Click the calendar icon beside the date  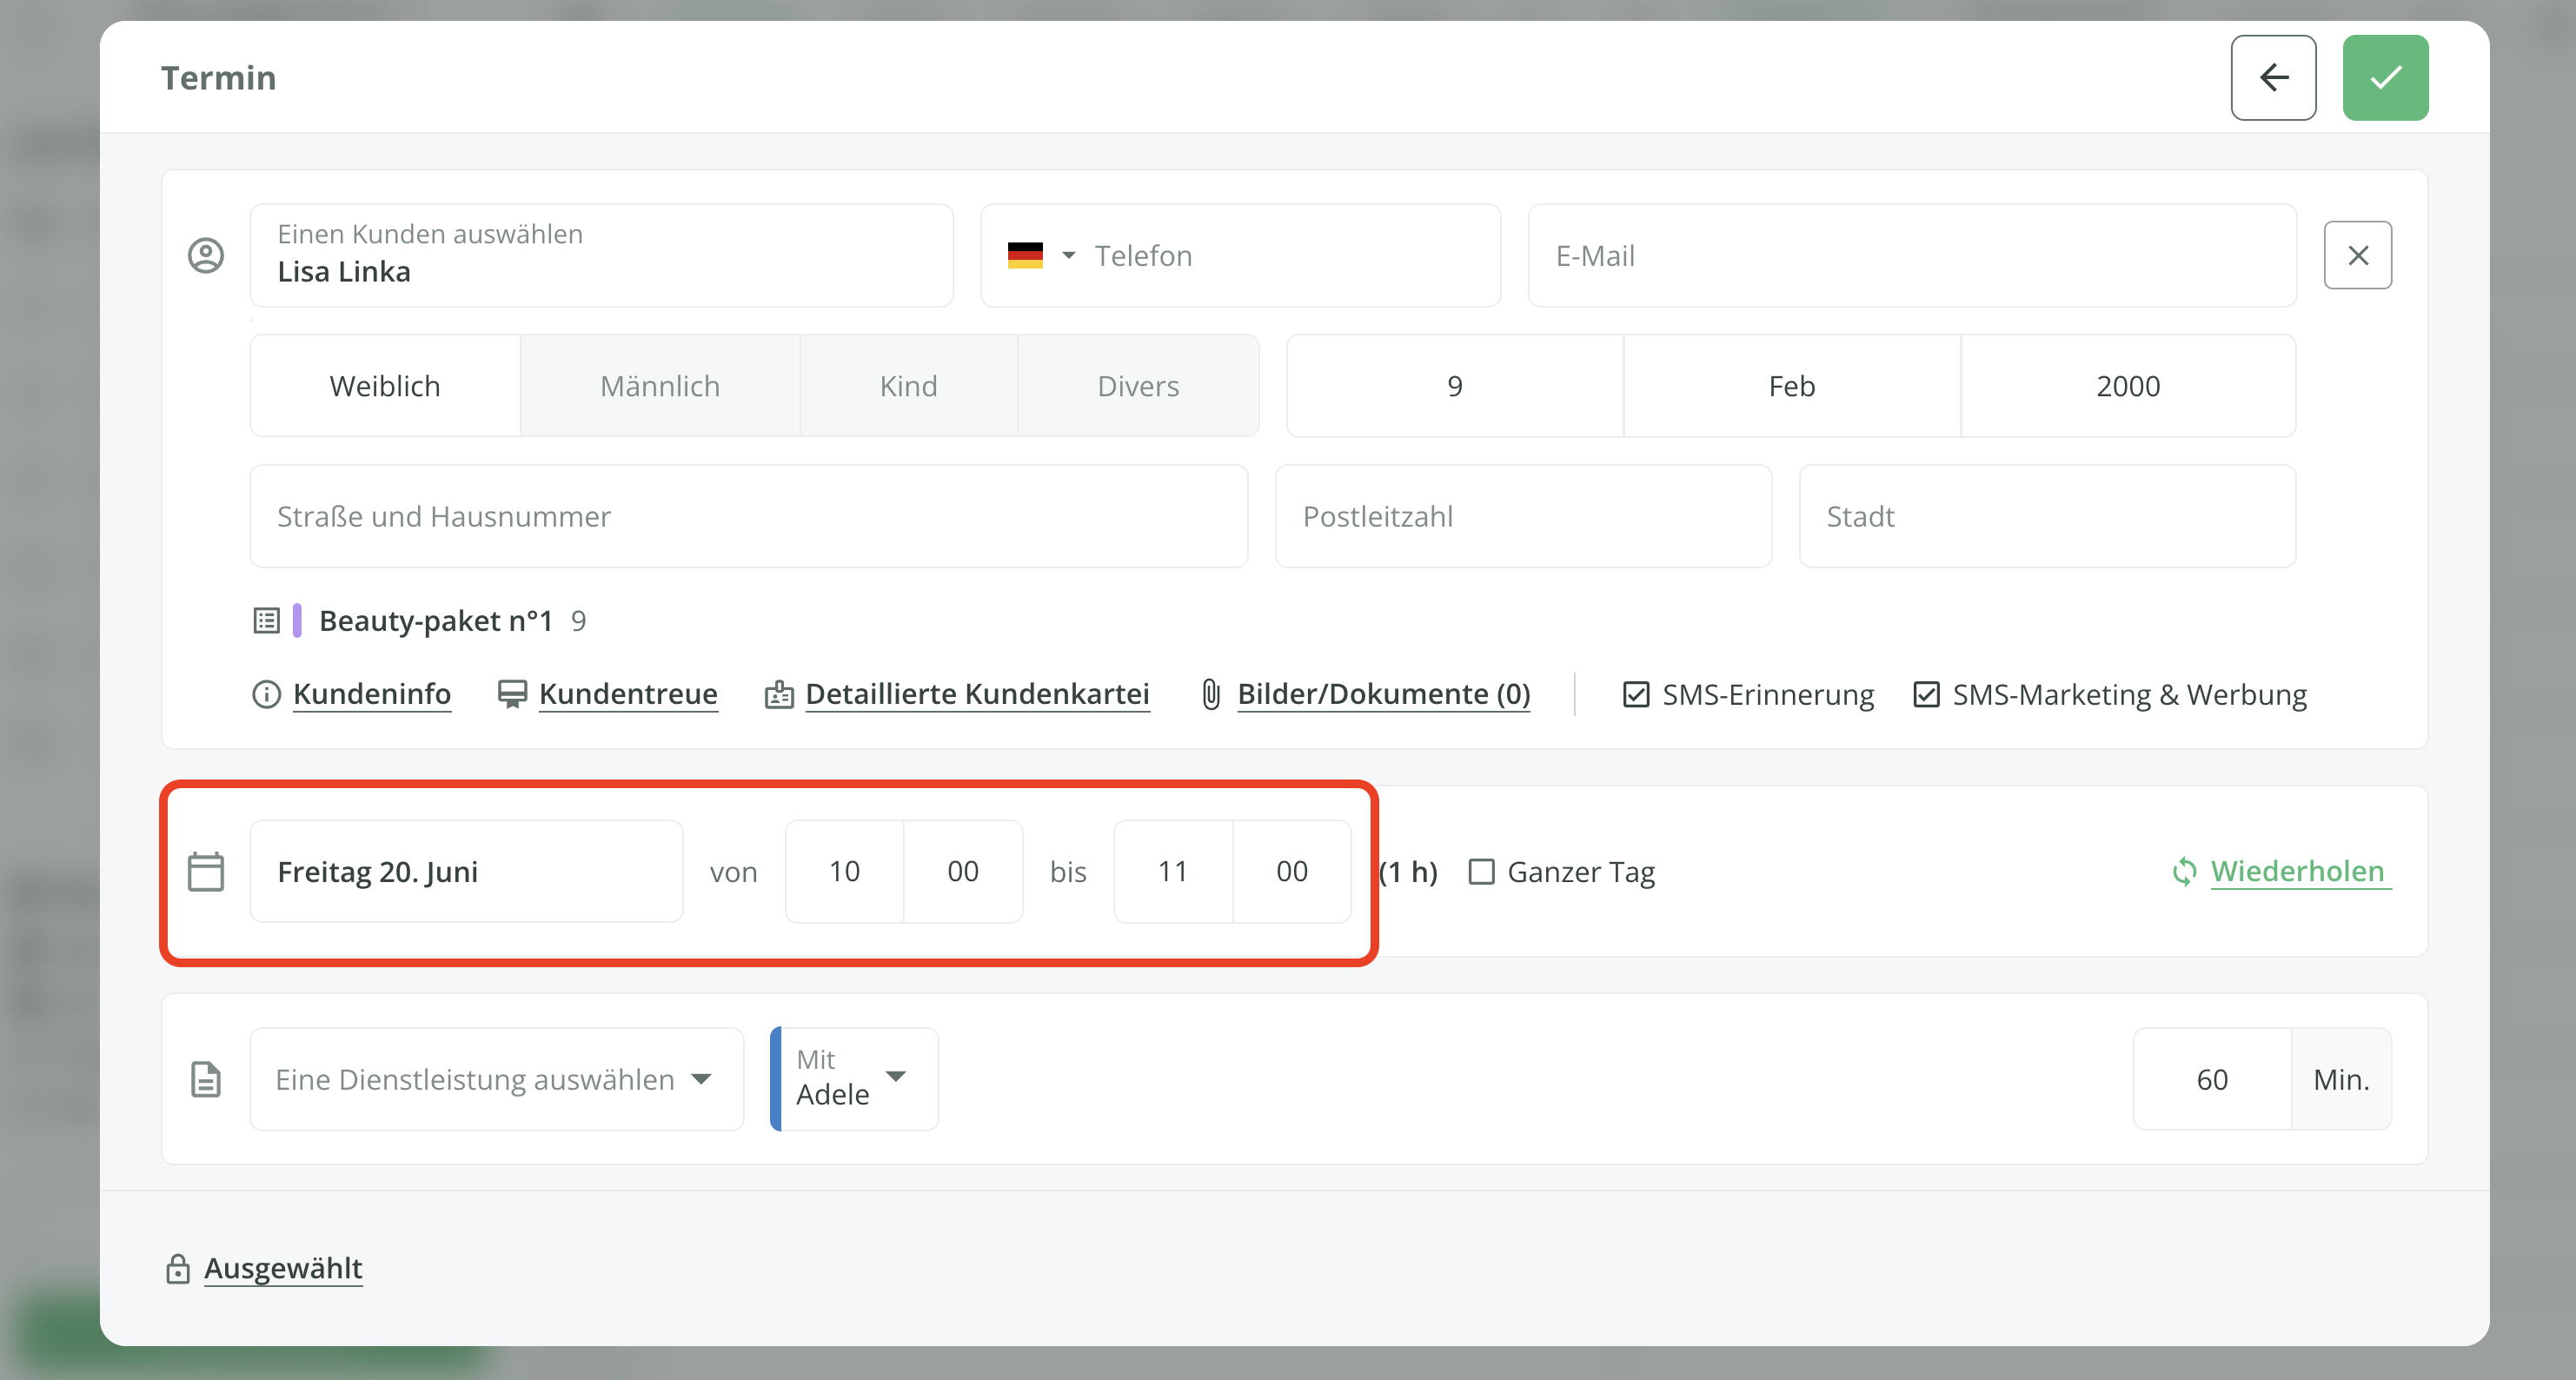click(206, 871)
